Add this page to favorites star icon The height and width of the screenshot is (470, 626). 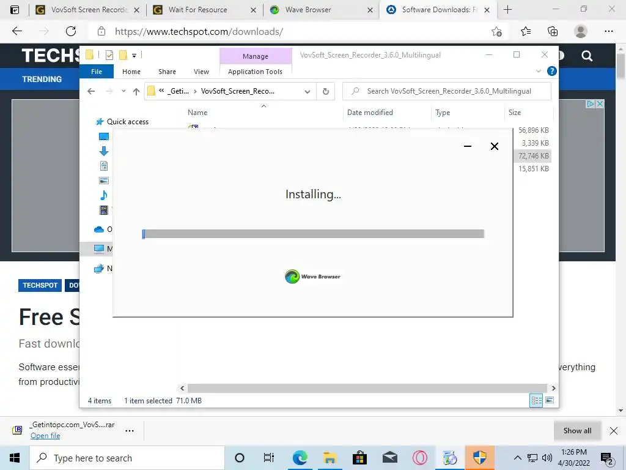tap(496, 31)
